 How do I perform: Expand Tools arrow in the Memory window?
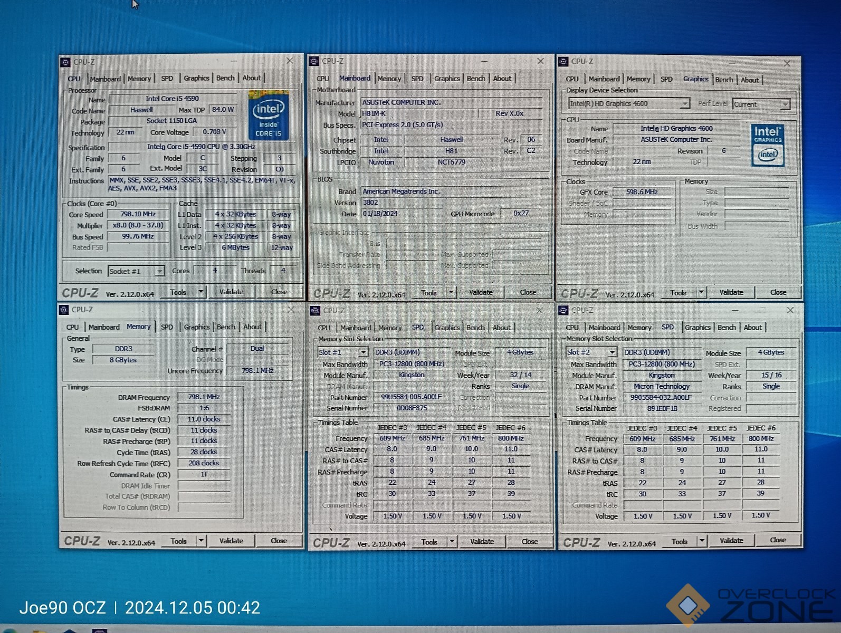[201, 541]
